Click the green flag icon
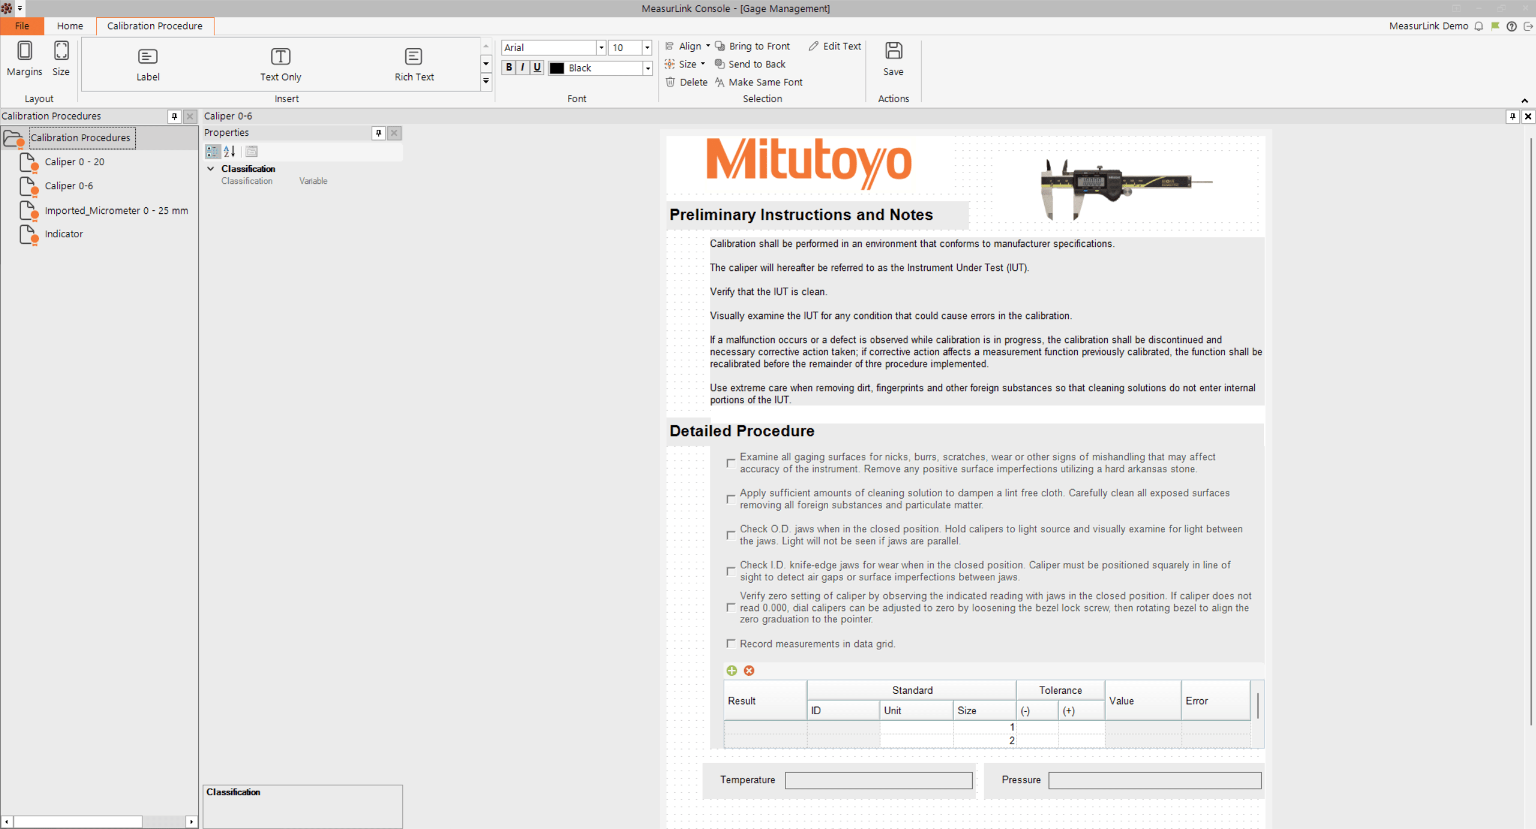 (x=1495, y=26)
